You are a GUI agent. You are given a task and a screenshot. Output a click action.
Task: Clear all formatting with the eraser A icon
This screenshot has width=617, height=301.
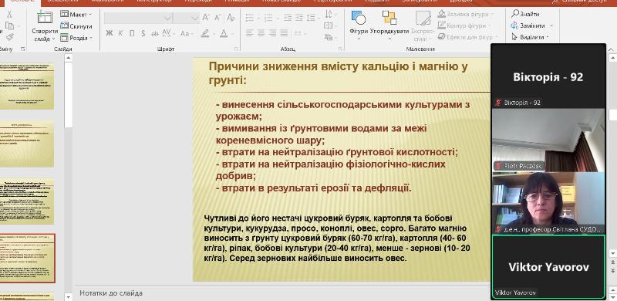tap(231, 17)
